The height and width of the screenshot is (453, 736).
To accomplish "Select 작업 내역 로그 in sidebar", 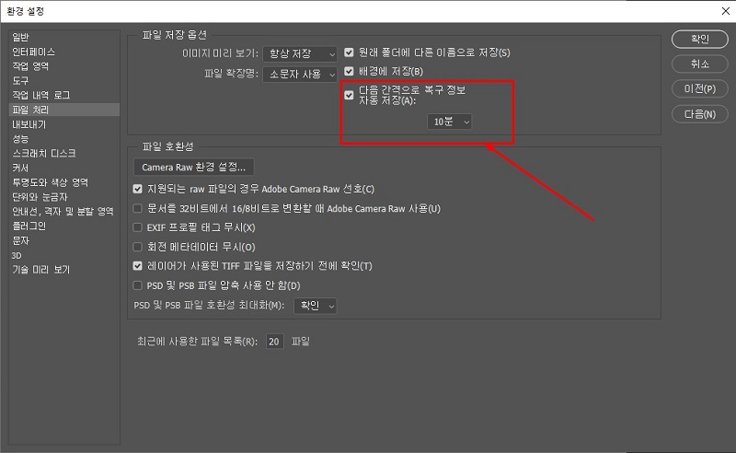I will (41, 95).
